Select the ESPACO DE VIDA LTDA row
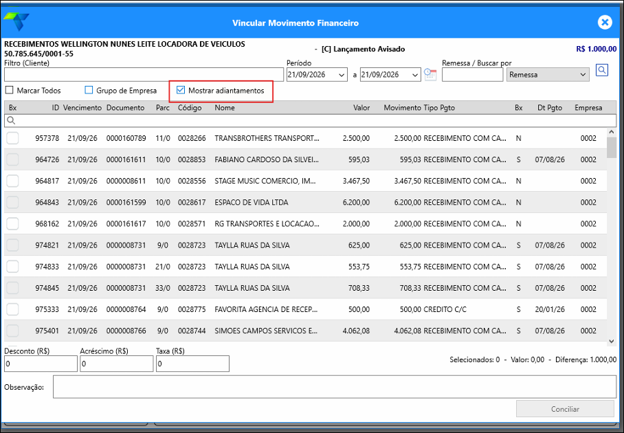This screenshot has height=433, width=624. coord(306,202)
